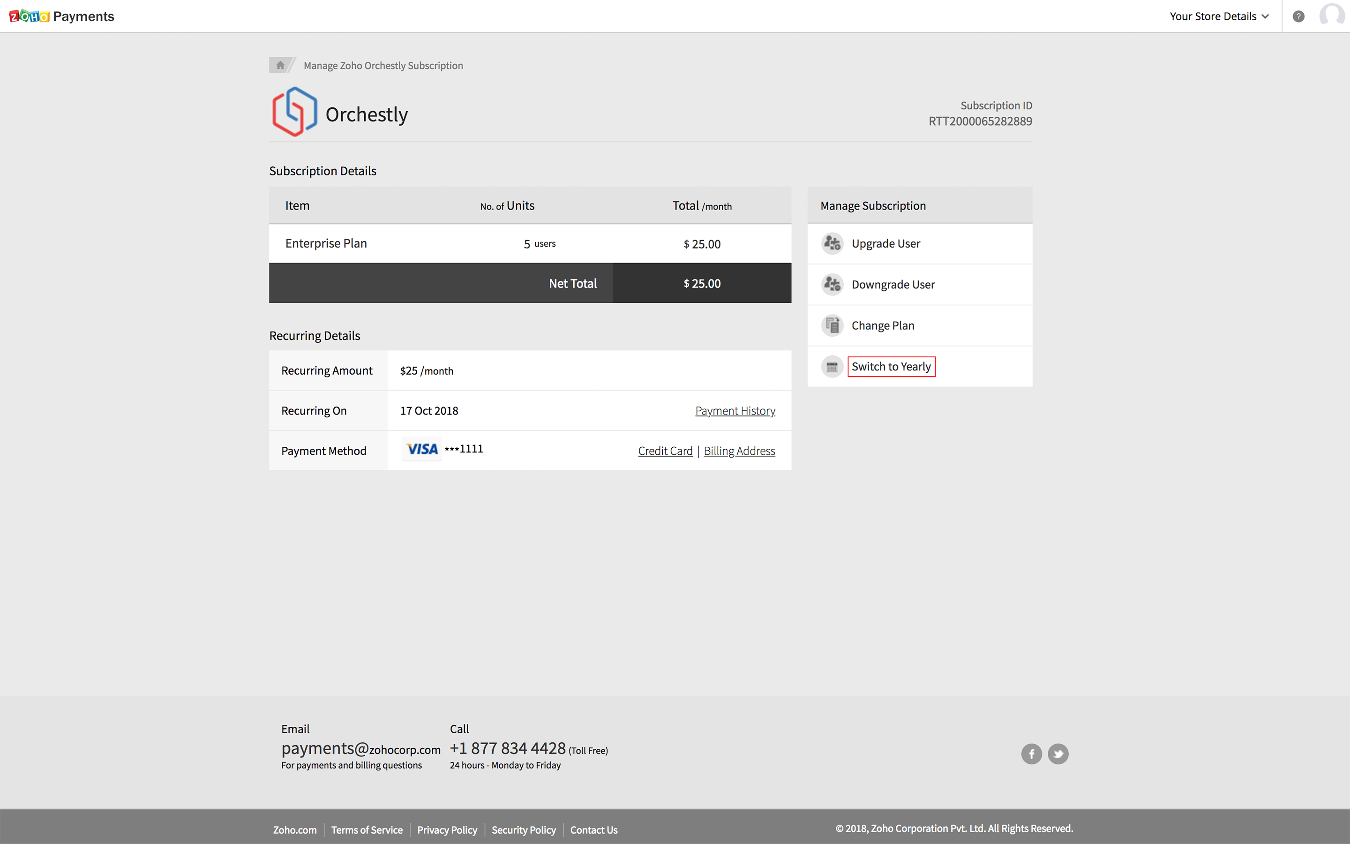The image size is (1350, 844).
Task: Visit the Facebook page icon
Action: click(1031, 754)
